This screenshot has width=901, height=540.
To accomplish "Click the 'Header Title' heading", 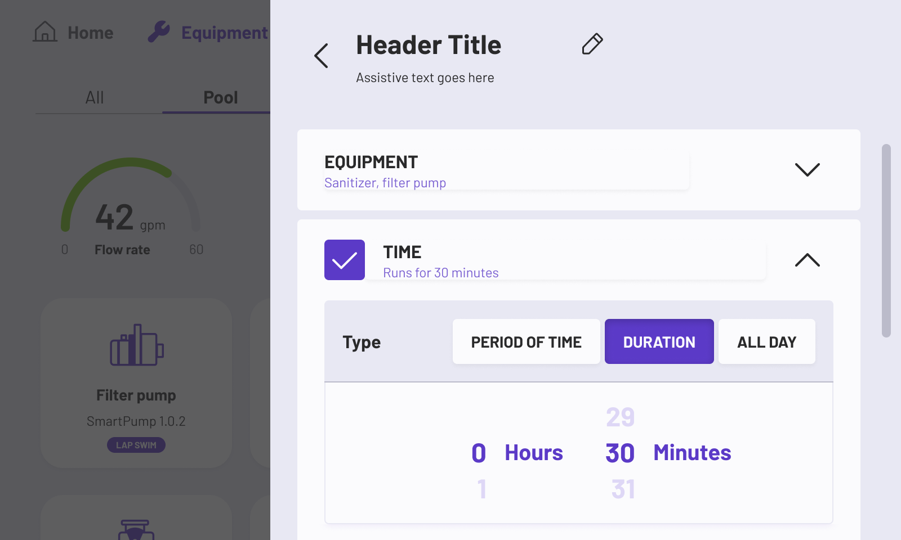I will (x=429, y=45).
